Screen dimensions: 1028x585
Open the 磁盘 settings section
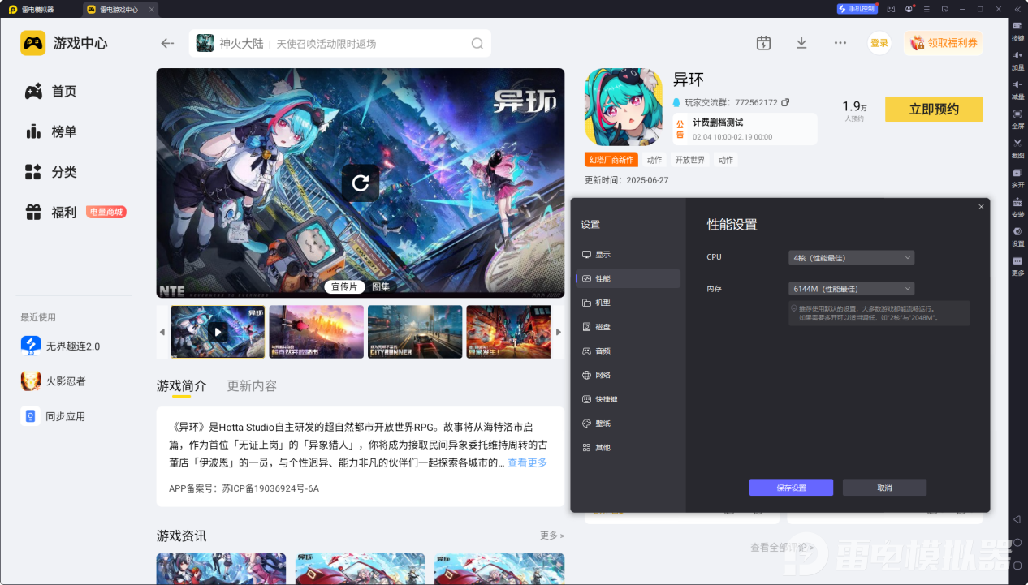pyautogui.click(x=628, y=327)
